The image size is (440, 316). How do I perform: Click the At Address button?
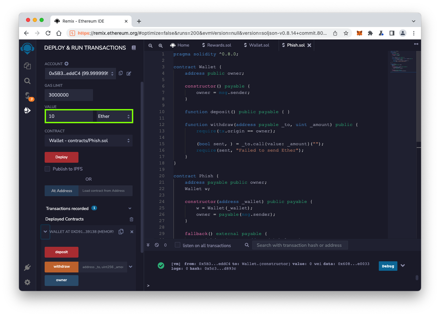tap(62, 191)
